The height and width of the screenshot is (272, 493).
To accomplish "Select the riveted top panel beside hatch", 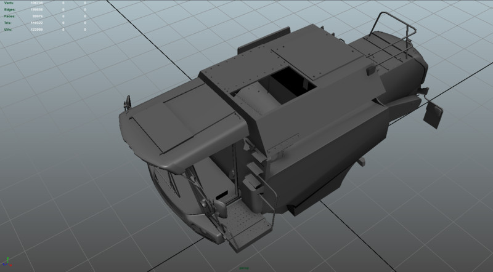I will pos(234,74).
